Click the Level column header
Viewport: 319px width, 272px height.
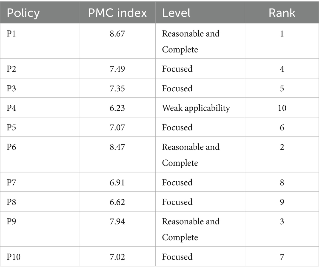(x=176, y=13)
